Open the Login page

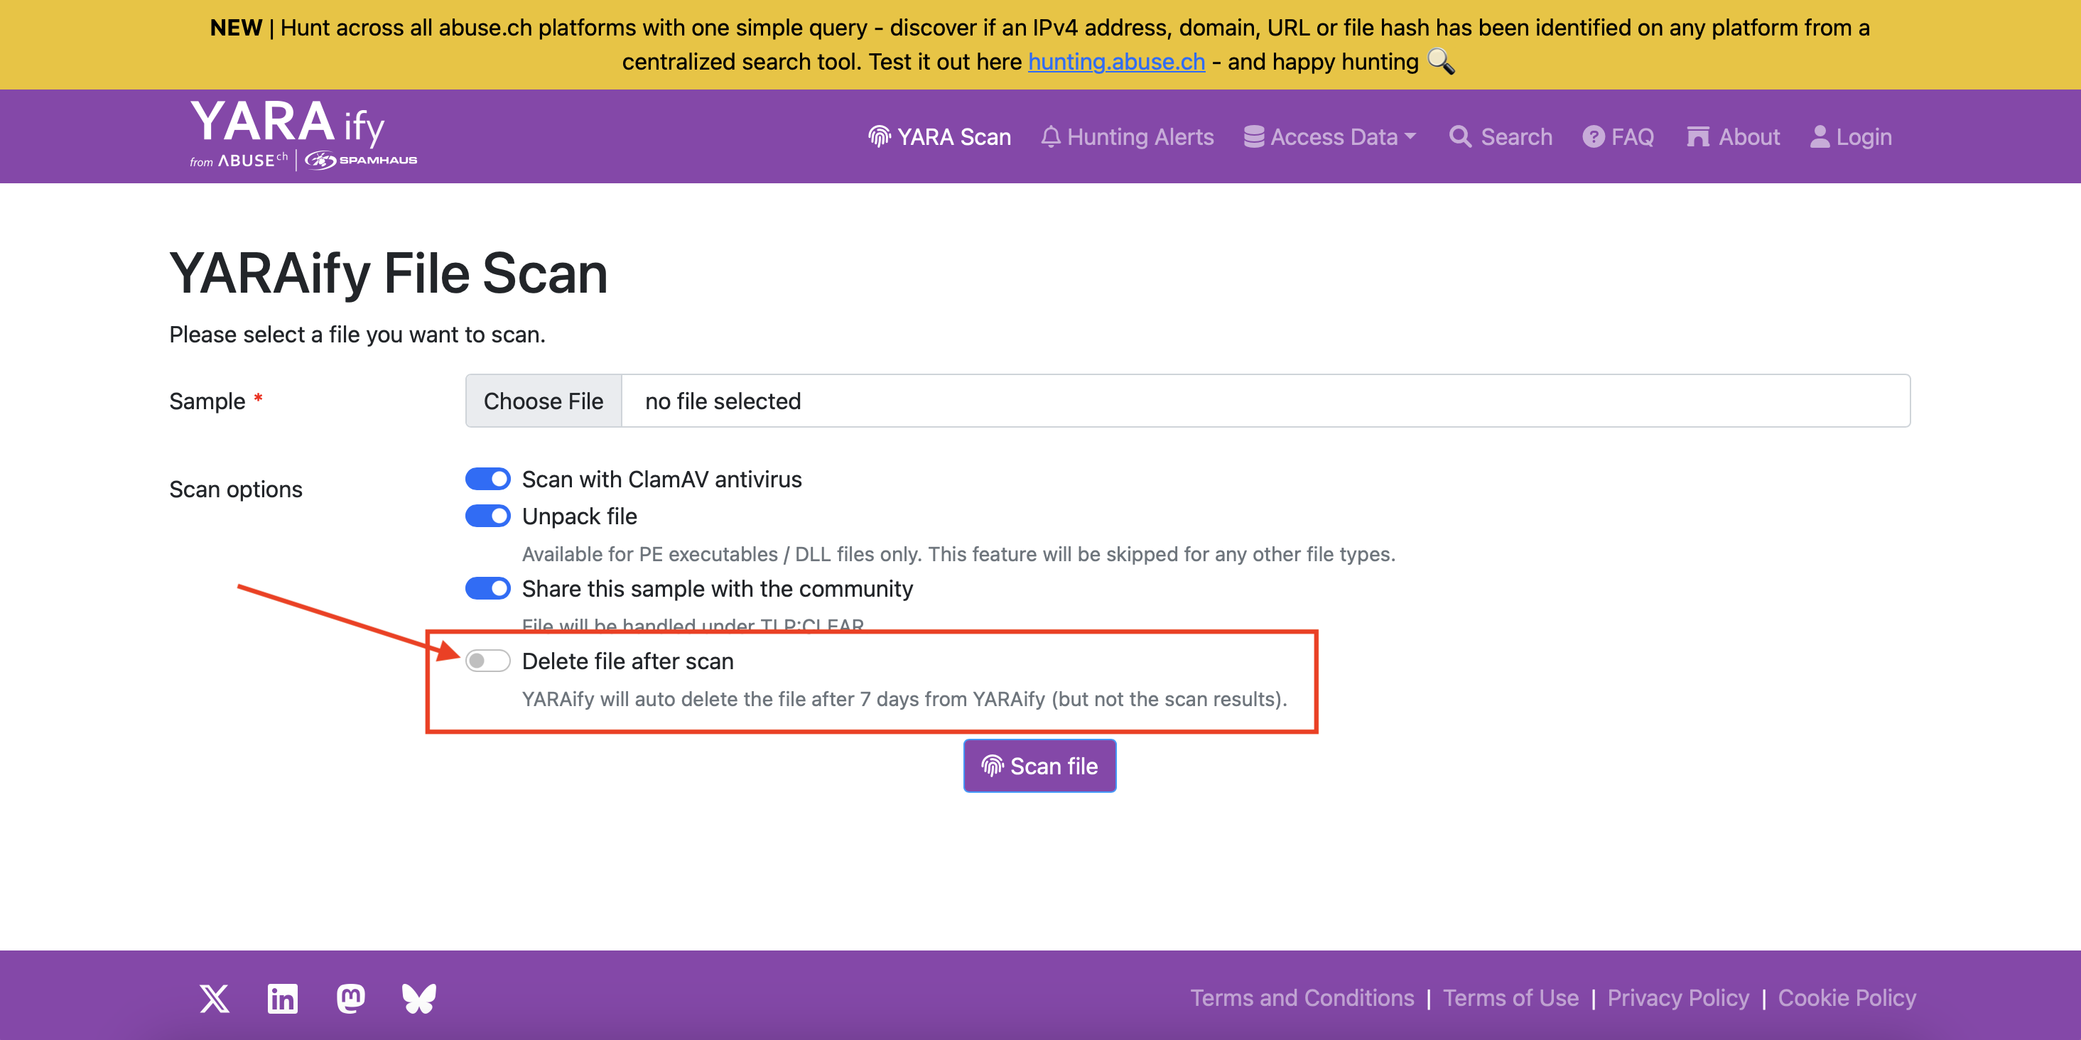pyautogui.click(x=1851, y=136)
